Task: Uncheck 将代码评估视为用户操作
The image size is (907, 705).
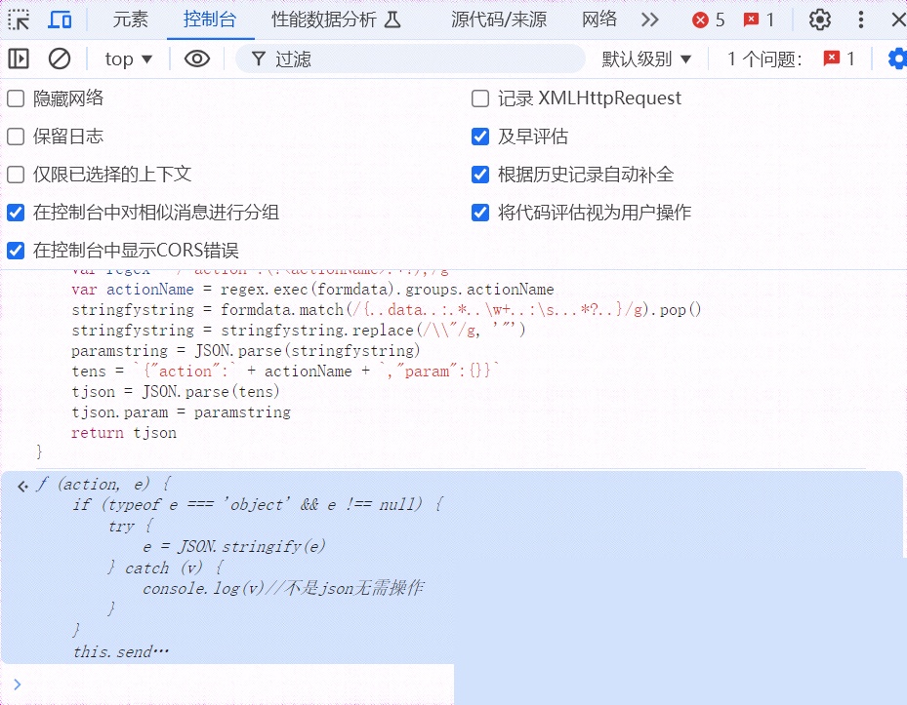Action: click(x=480, y=213)
